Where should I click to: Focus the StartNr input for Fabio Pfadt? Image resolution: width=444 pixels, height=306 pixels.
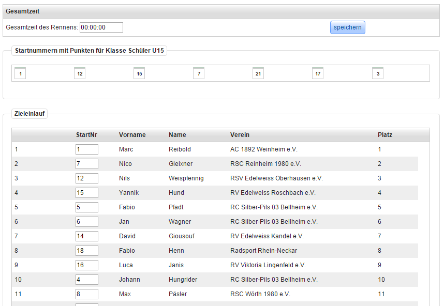(86, 207)
